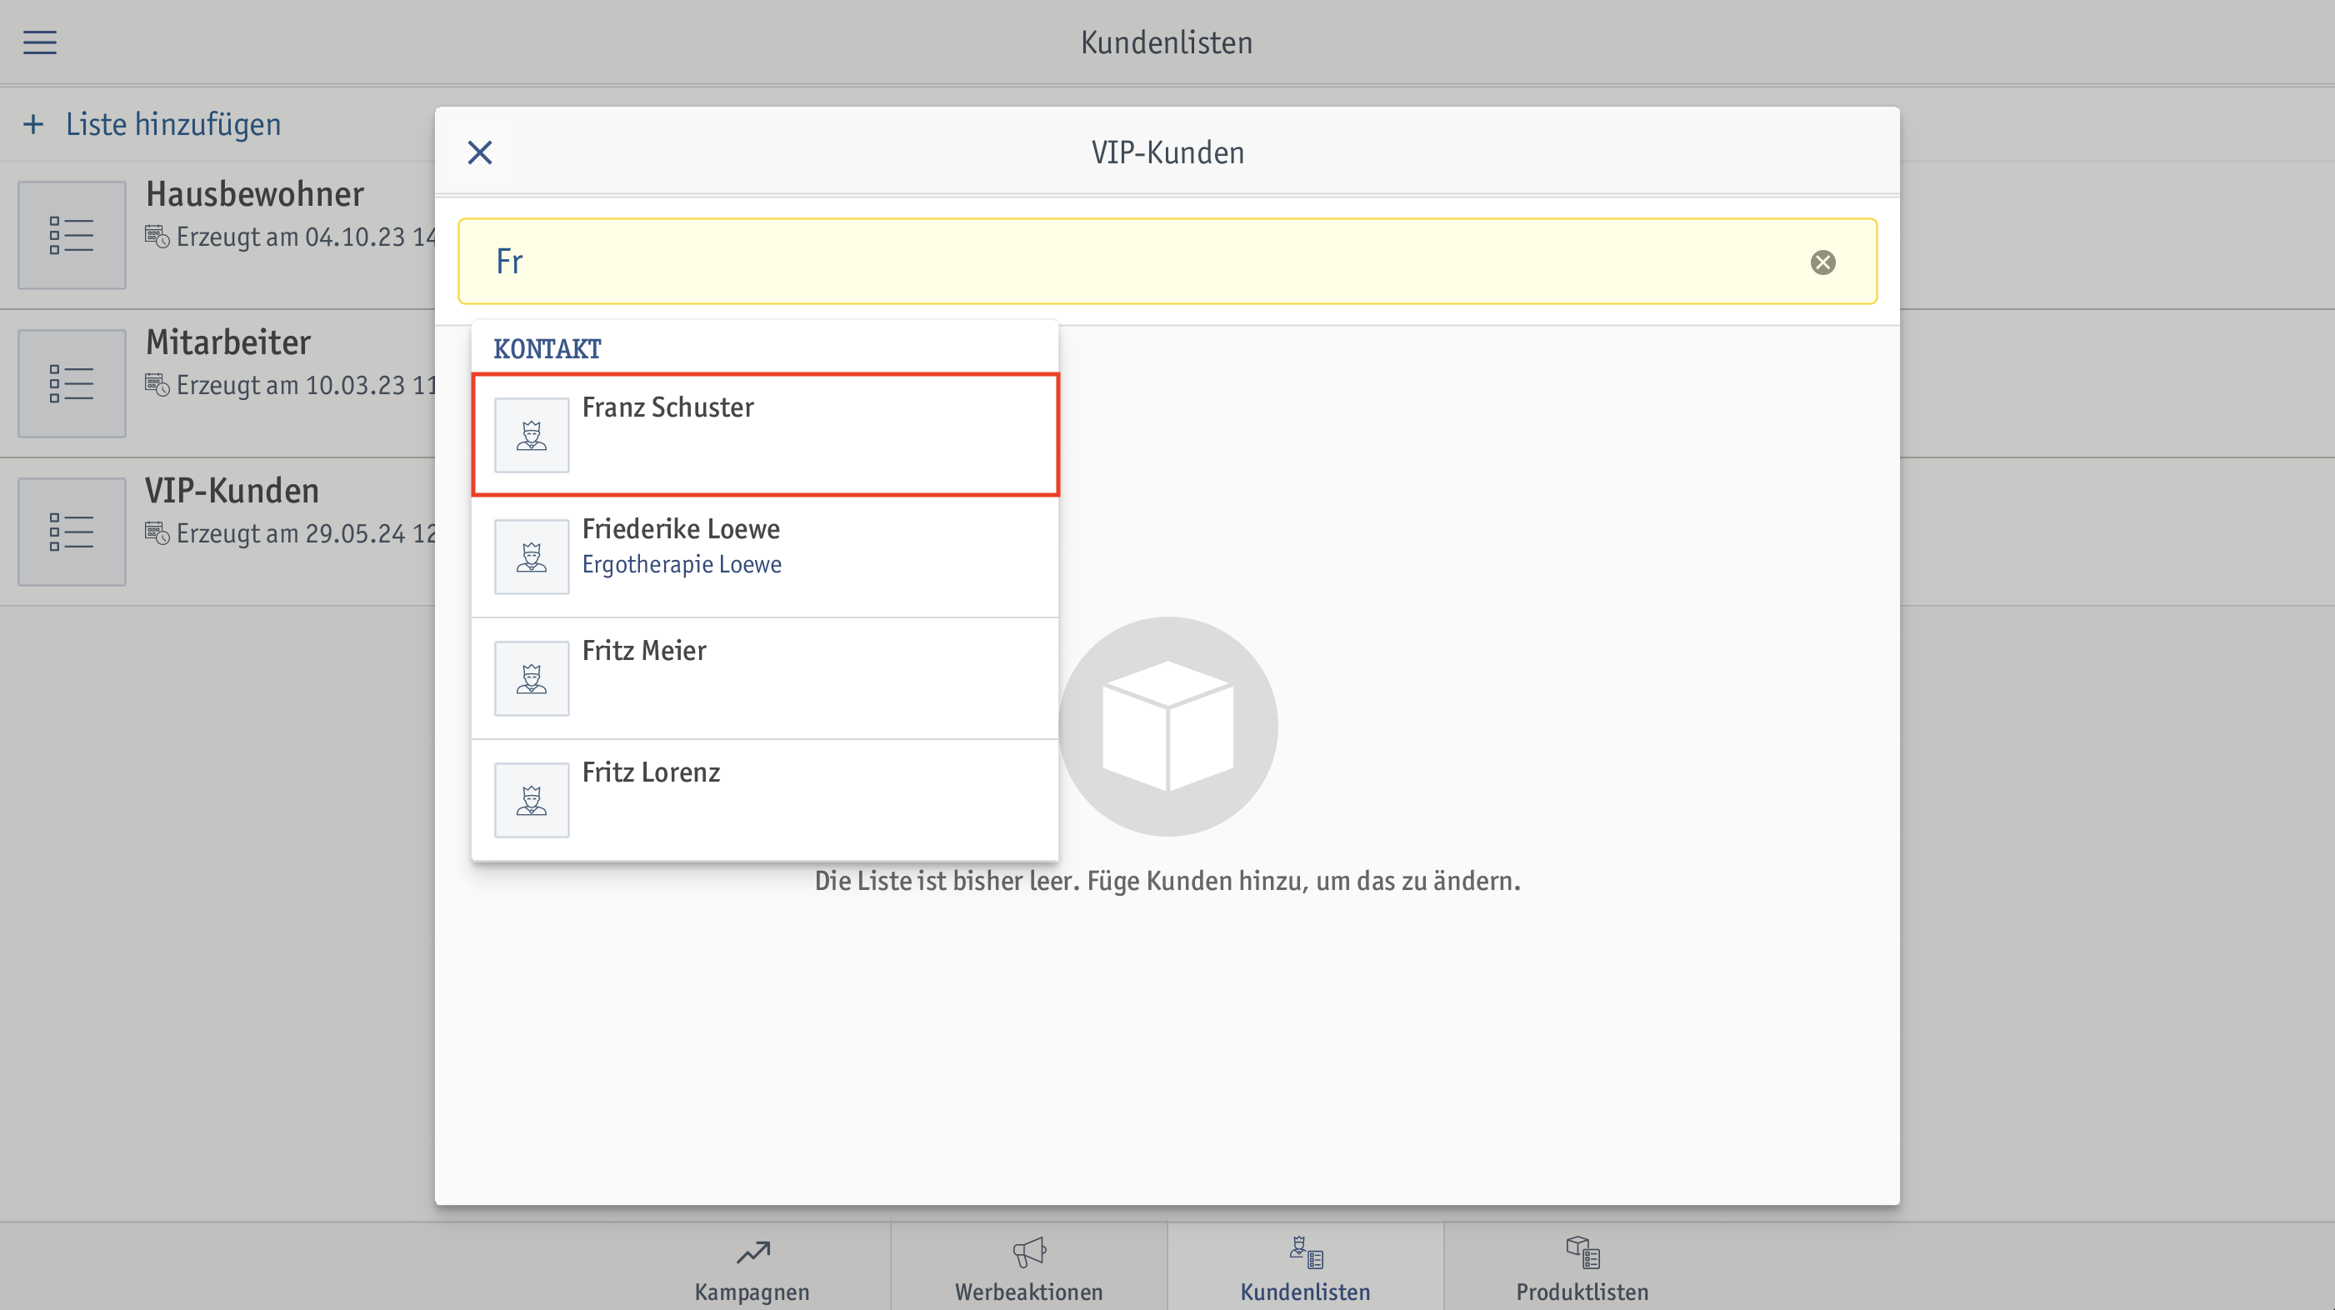Click Hausbewohner creation date text
The image size is (2335, 1310).
click(x=307, y=237)
